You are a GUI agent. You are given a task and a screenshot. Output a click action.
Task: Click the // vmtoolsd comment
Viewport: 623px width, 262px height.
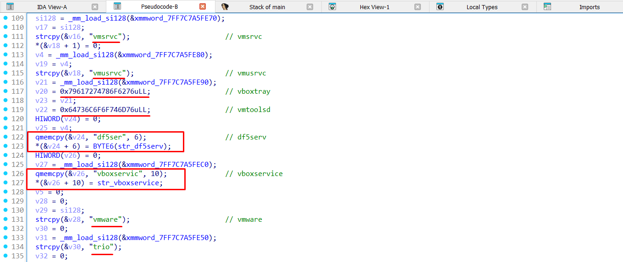pos(248,110)
